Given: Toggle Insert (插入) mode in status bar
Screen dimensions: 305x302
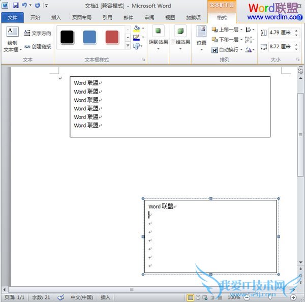Looking at the screenshot, I should pyautogui.click(x=105, y=297).
